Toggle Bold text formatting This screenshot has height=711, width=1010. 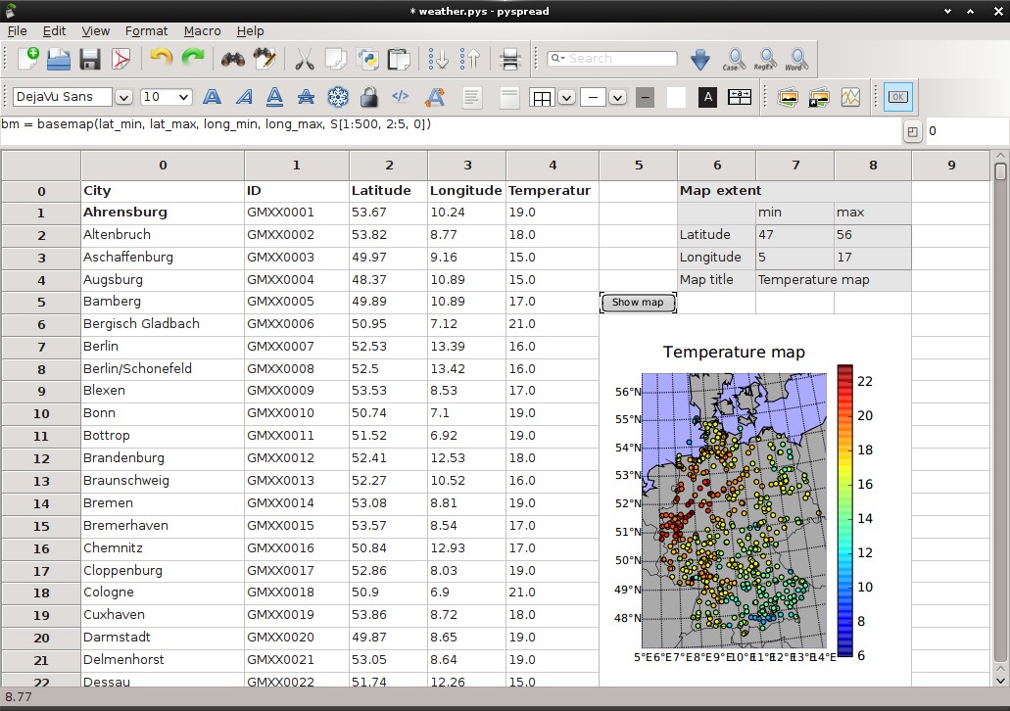coord(212,97)
